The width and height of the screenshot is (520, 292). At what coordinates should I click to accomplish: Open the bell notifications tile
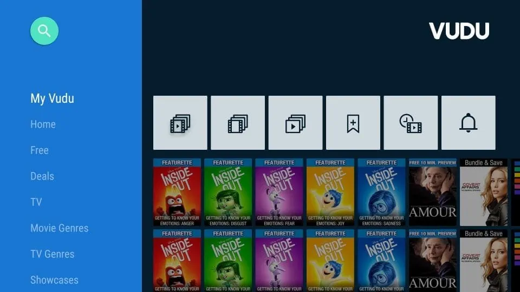tap(468, 123)
